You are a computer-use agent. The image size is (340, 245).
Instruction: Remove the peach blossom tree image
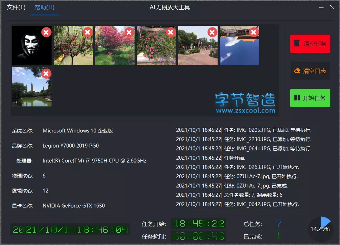pyautogui.click(x=88, y=32)
